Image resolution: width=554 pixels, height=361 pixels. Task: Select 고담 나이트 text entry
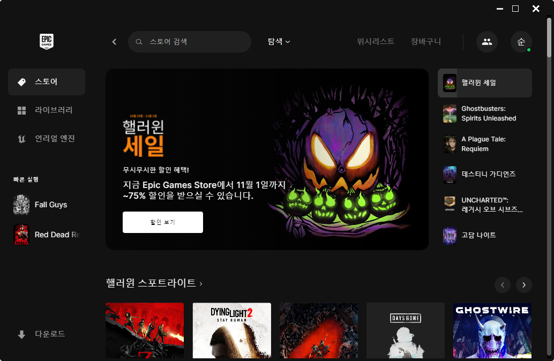[479, 235]
